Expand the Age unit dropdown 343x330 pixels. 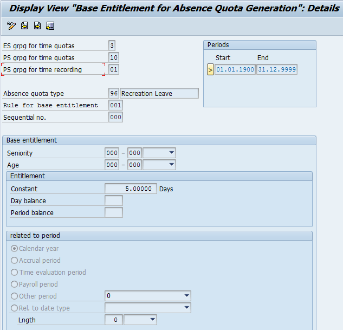pos(171,165)
